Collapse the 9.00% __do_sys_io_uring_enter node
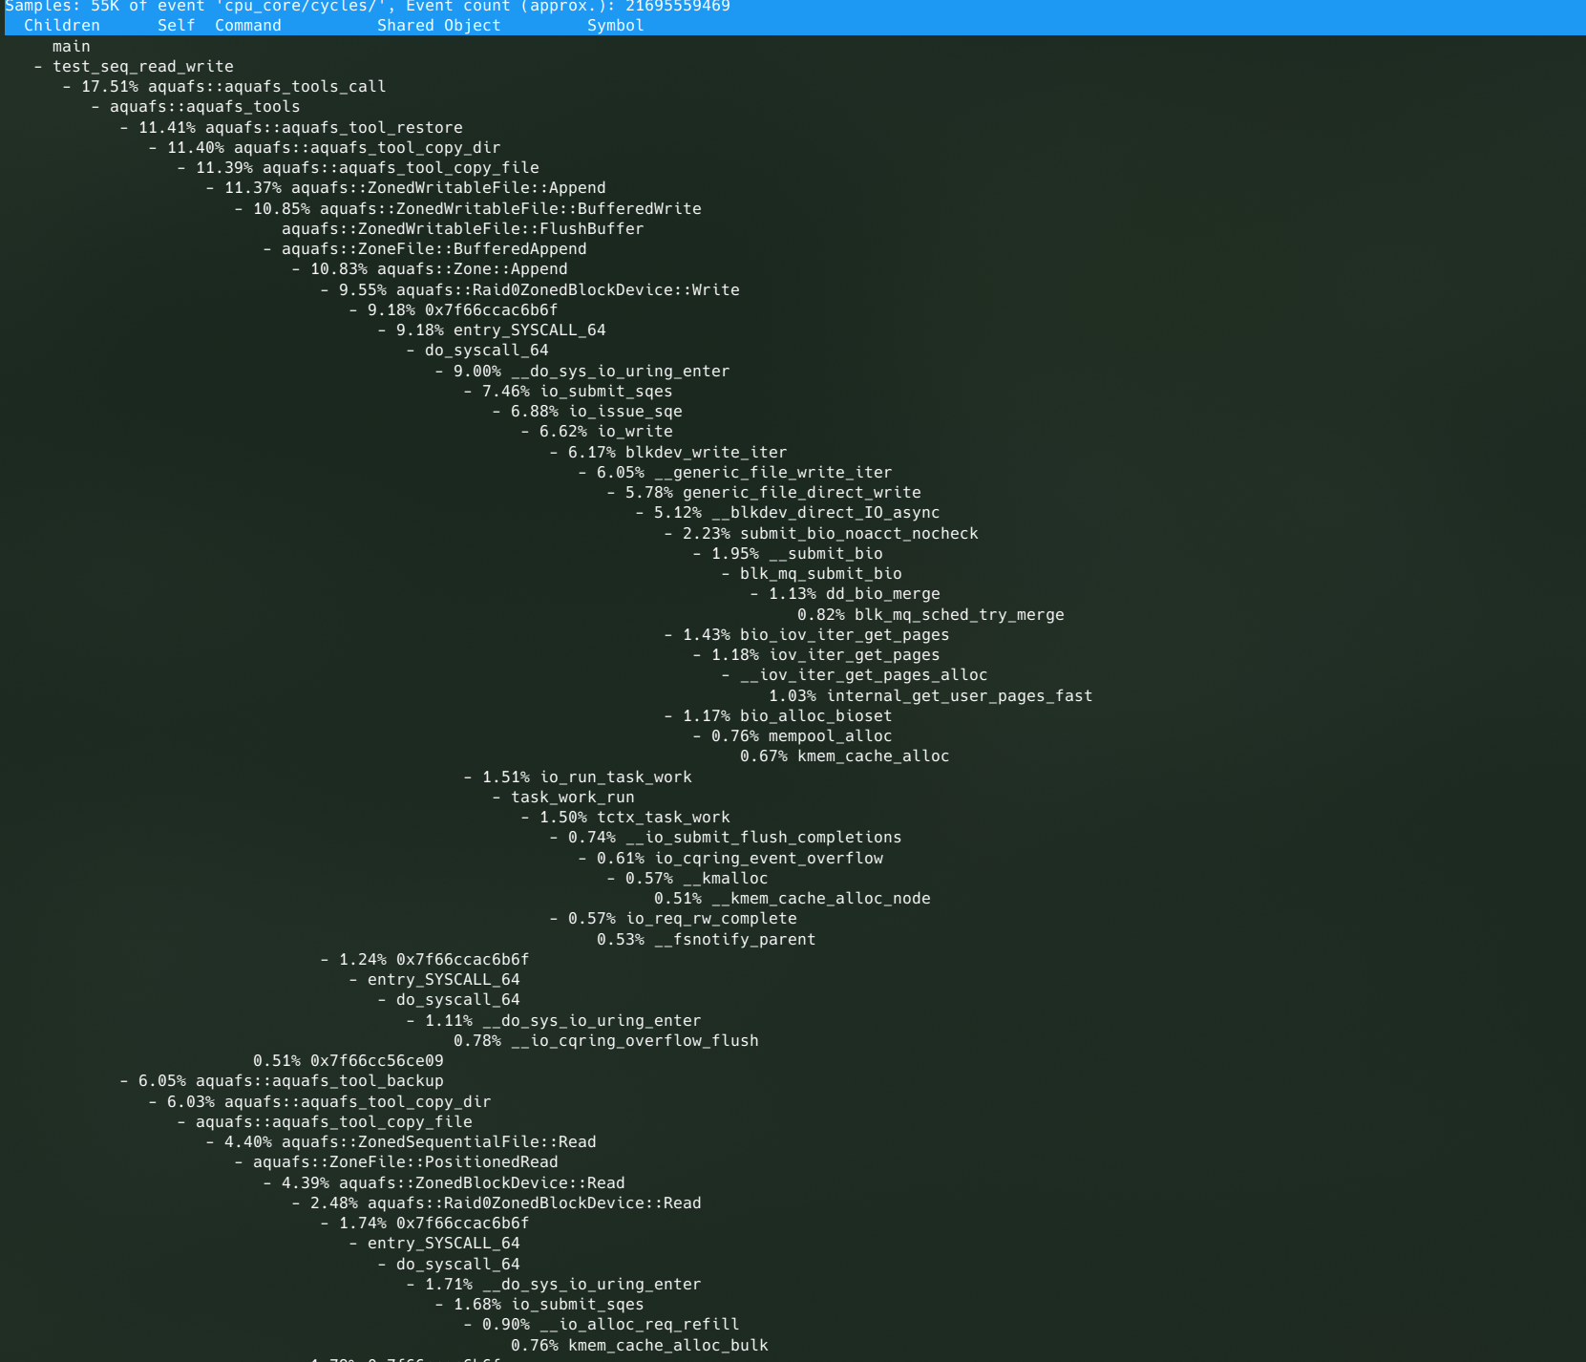The height and width of the screenshot is (1362, 1586). tap(439, 372)
